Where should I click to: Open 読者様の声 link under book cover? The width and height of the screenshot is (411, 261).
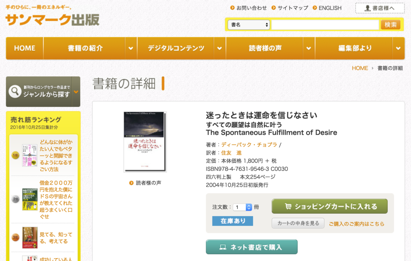coord(149,183)
